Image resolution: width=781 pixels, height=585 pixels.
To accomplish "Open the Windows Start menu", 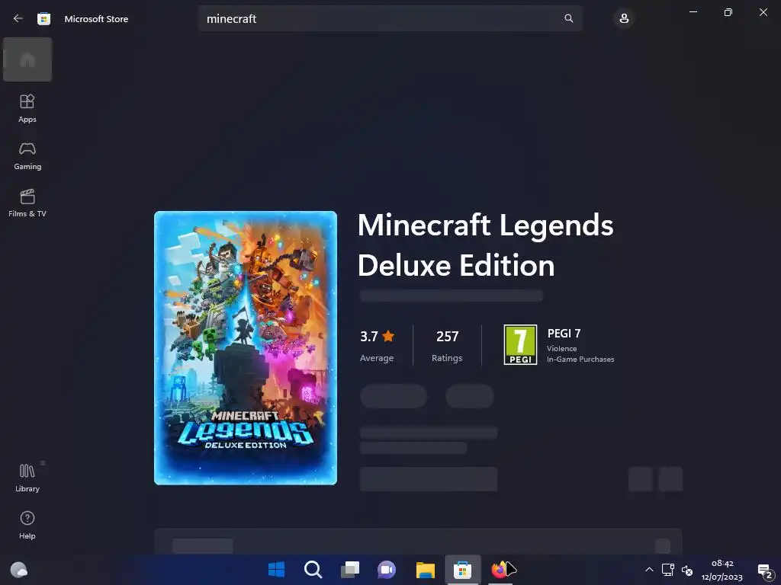I will coord(276,569).
